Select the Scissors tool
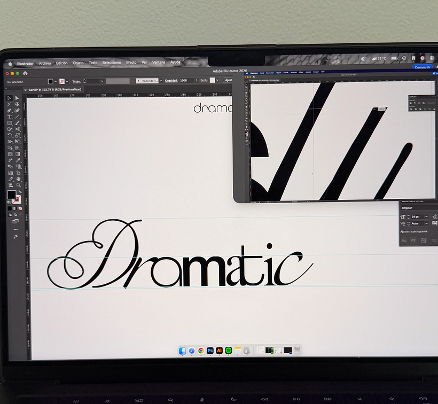Screen dimensions: 438x404 pyautogui.click(x=18, y=129)
